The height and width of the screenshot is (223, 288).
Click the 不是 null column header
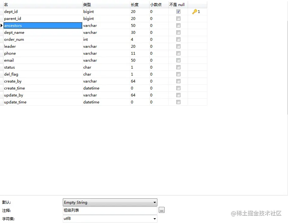tap(178, 5)
